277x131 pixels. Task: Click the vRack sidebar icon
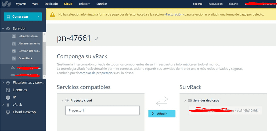tap(8, 105)
